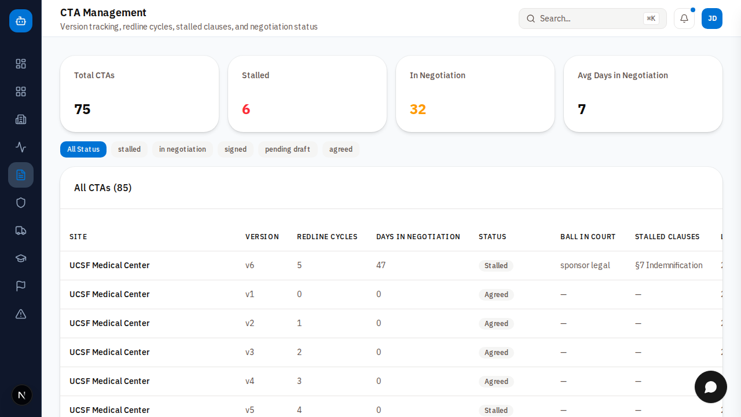Screen dimensions: 741x417
Task: Click UCSF Medical Center in v3 row
Action: click(x=109, y=352)
